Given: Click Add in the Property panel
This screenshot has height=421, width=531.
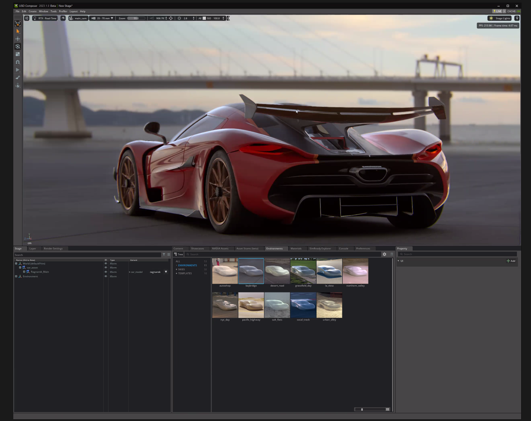Looking at the screenshot, I should 511,261.
